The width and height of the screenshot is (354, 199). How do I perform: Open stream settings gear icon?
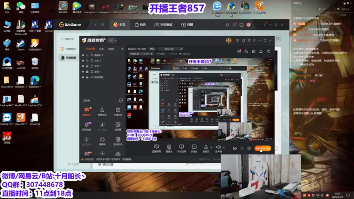[249, 149]
